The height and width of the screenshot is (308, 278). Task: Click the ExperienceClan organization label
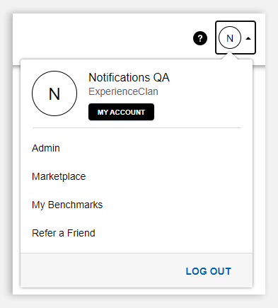(x=123, y=91)
